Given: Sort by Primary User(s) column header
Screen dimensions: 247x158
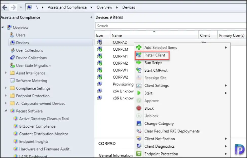Looking at the screenshot, I should [x=232, y=35].
